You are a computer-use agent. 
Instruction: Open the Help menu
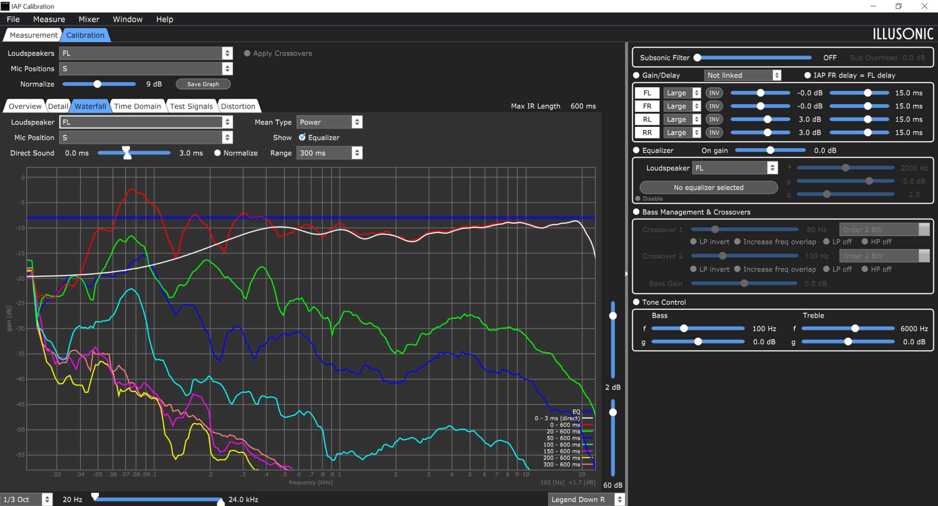pos(164,19)
